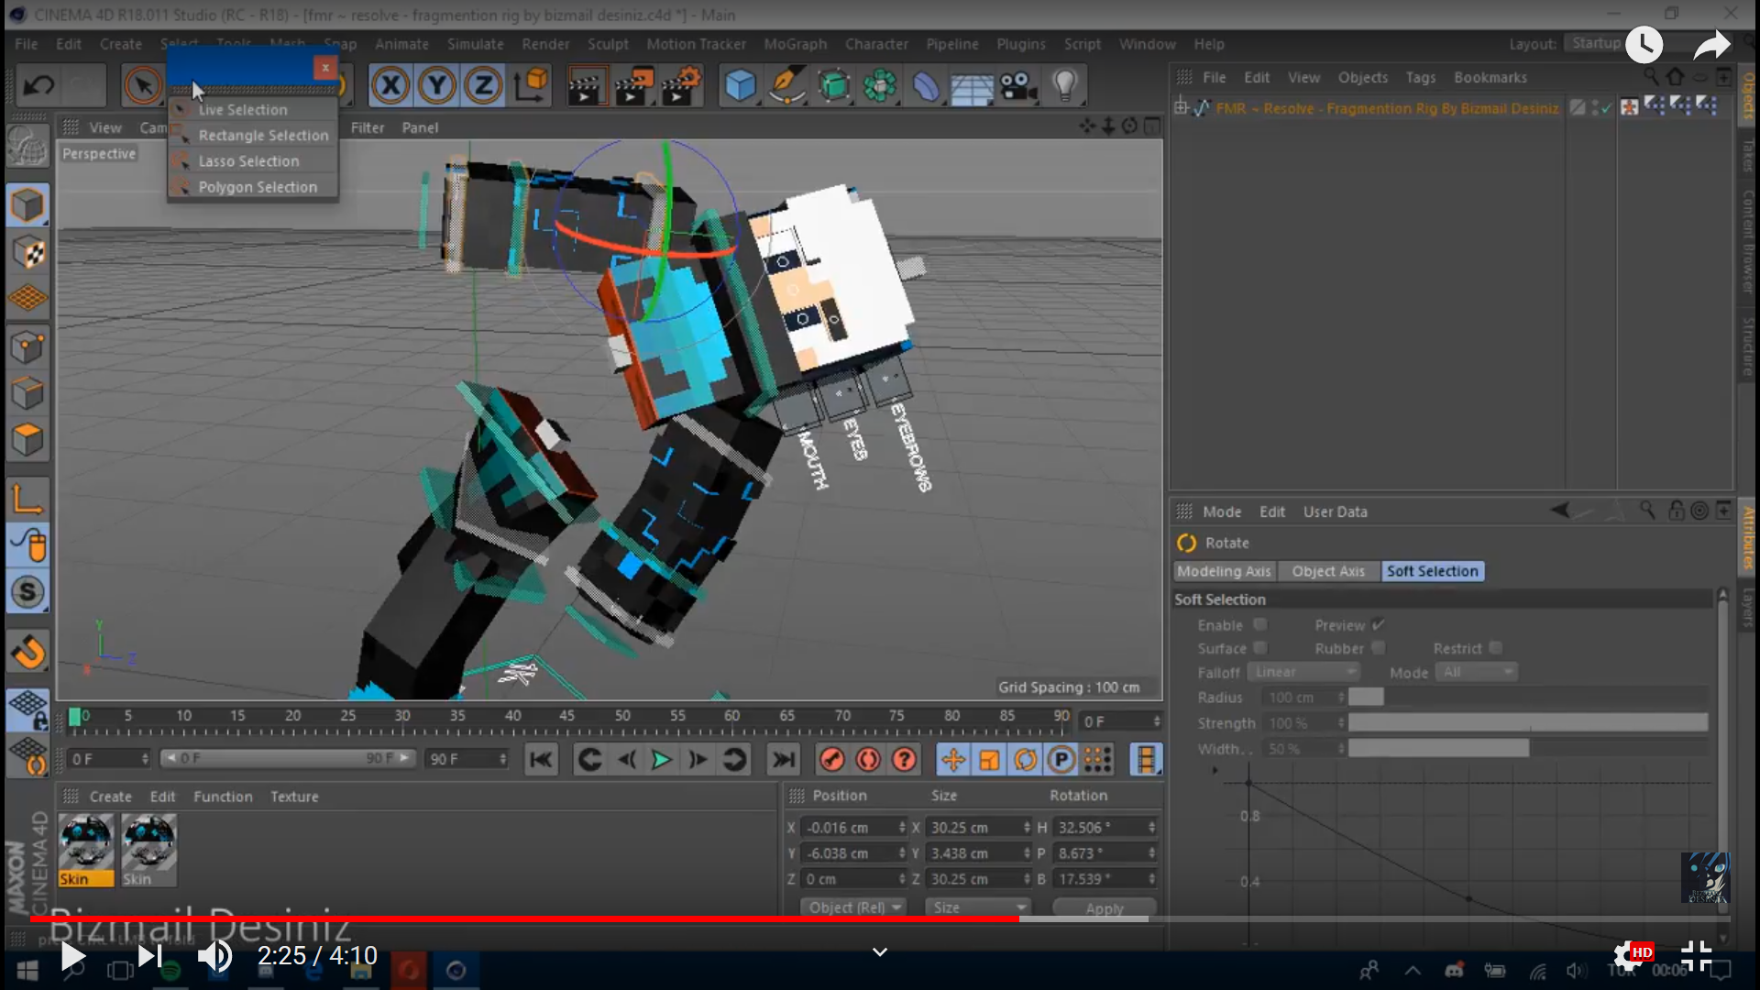Mute the video volume
Screen dimensions: 1760x990
tap(215, 956)
